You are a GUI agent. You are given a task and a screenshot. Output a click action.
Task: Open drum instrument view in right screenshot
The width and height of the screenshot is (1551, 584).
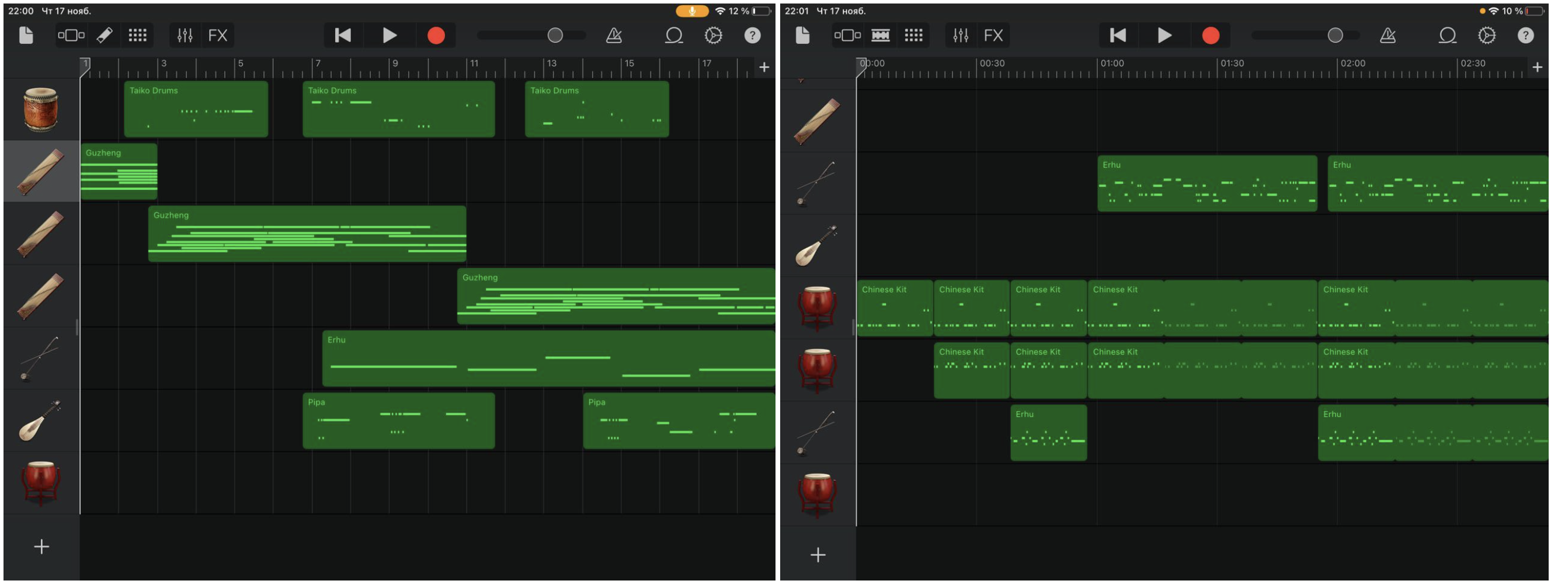880,36
